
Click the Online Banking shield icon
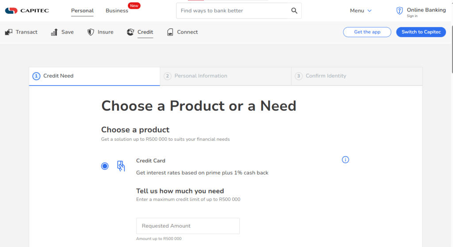click(x=399, y=11)
